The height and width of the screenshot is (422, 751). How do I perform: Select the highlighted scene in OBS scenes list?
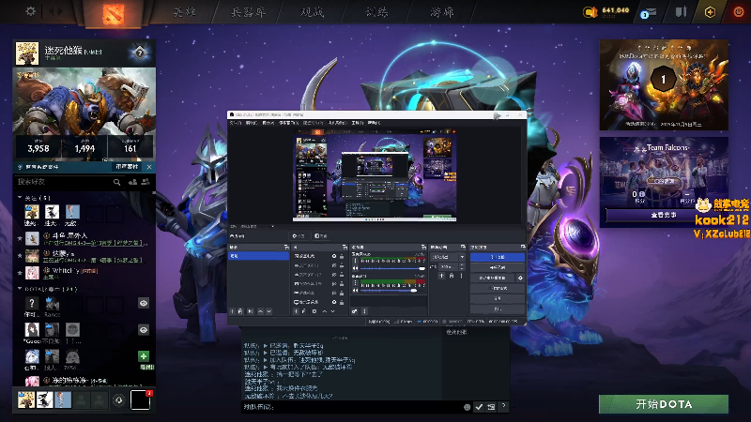pyautogui.click(x=259, y=256)
